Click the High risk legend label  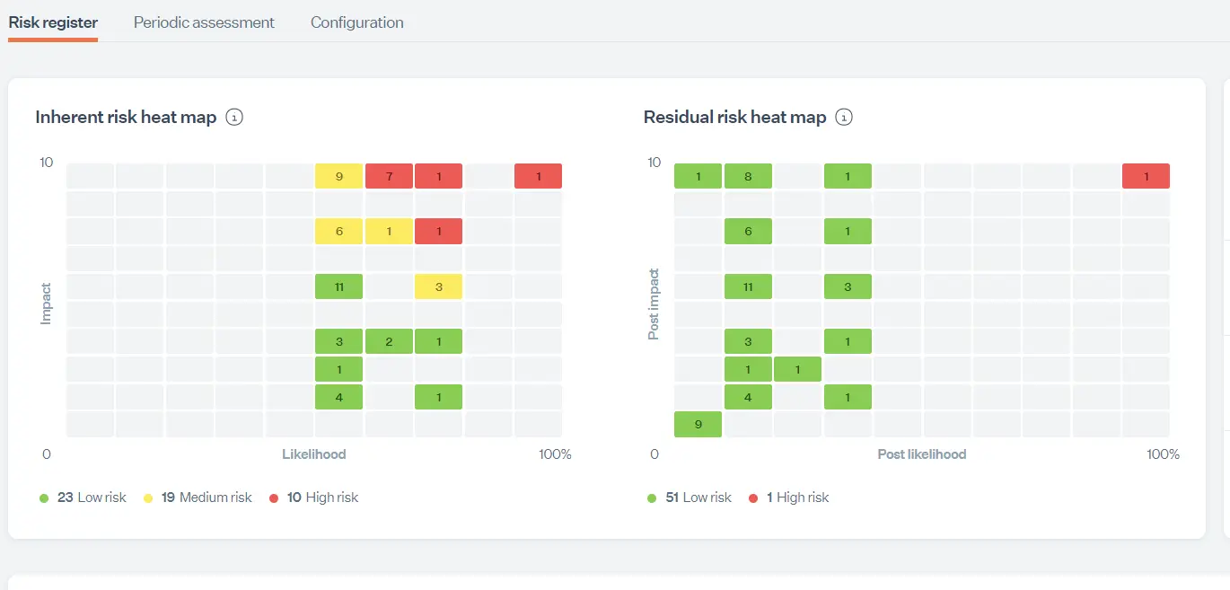[334, 497]
